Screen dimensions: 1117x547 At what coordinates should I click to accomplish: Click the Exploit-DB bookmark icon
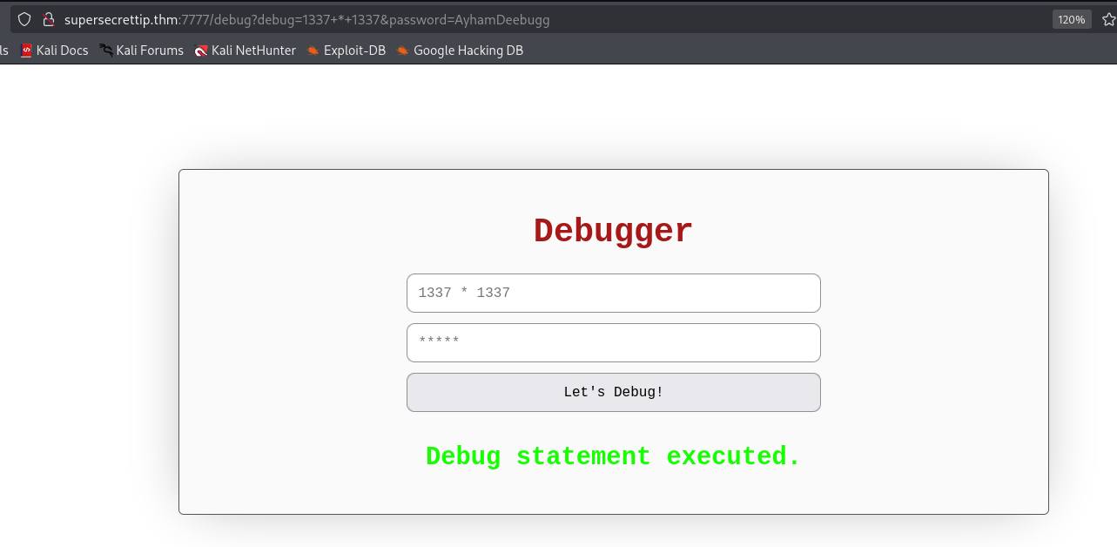coord(312,50)
